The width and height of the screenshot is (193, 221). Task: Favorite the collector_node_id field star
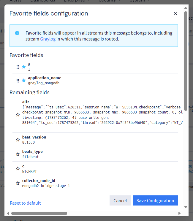click(x=18, y=183)
